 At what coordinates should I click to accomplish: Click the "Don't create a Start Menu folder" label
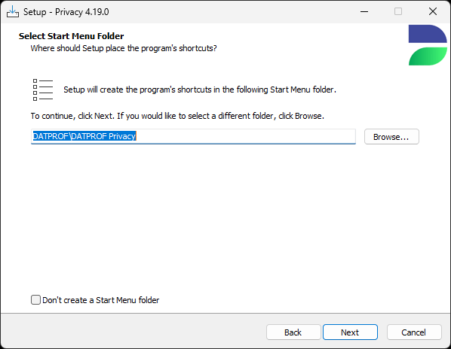(100, 300)
